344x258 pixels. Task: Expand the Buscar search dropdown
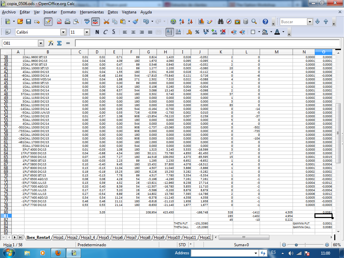pyautogui.click(x=310, y=21)
